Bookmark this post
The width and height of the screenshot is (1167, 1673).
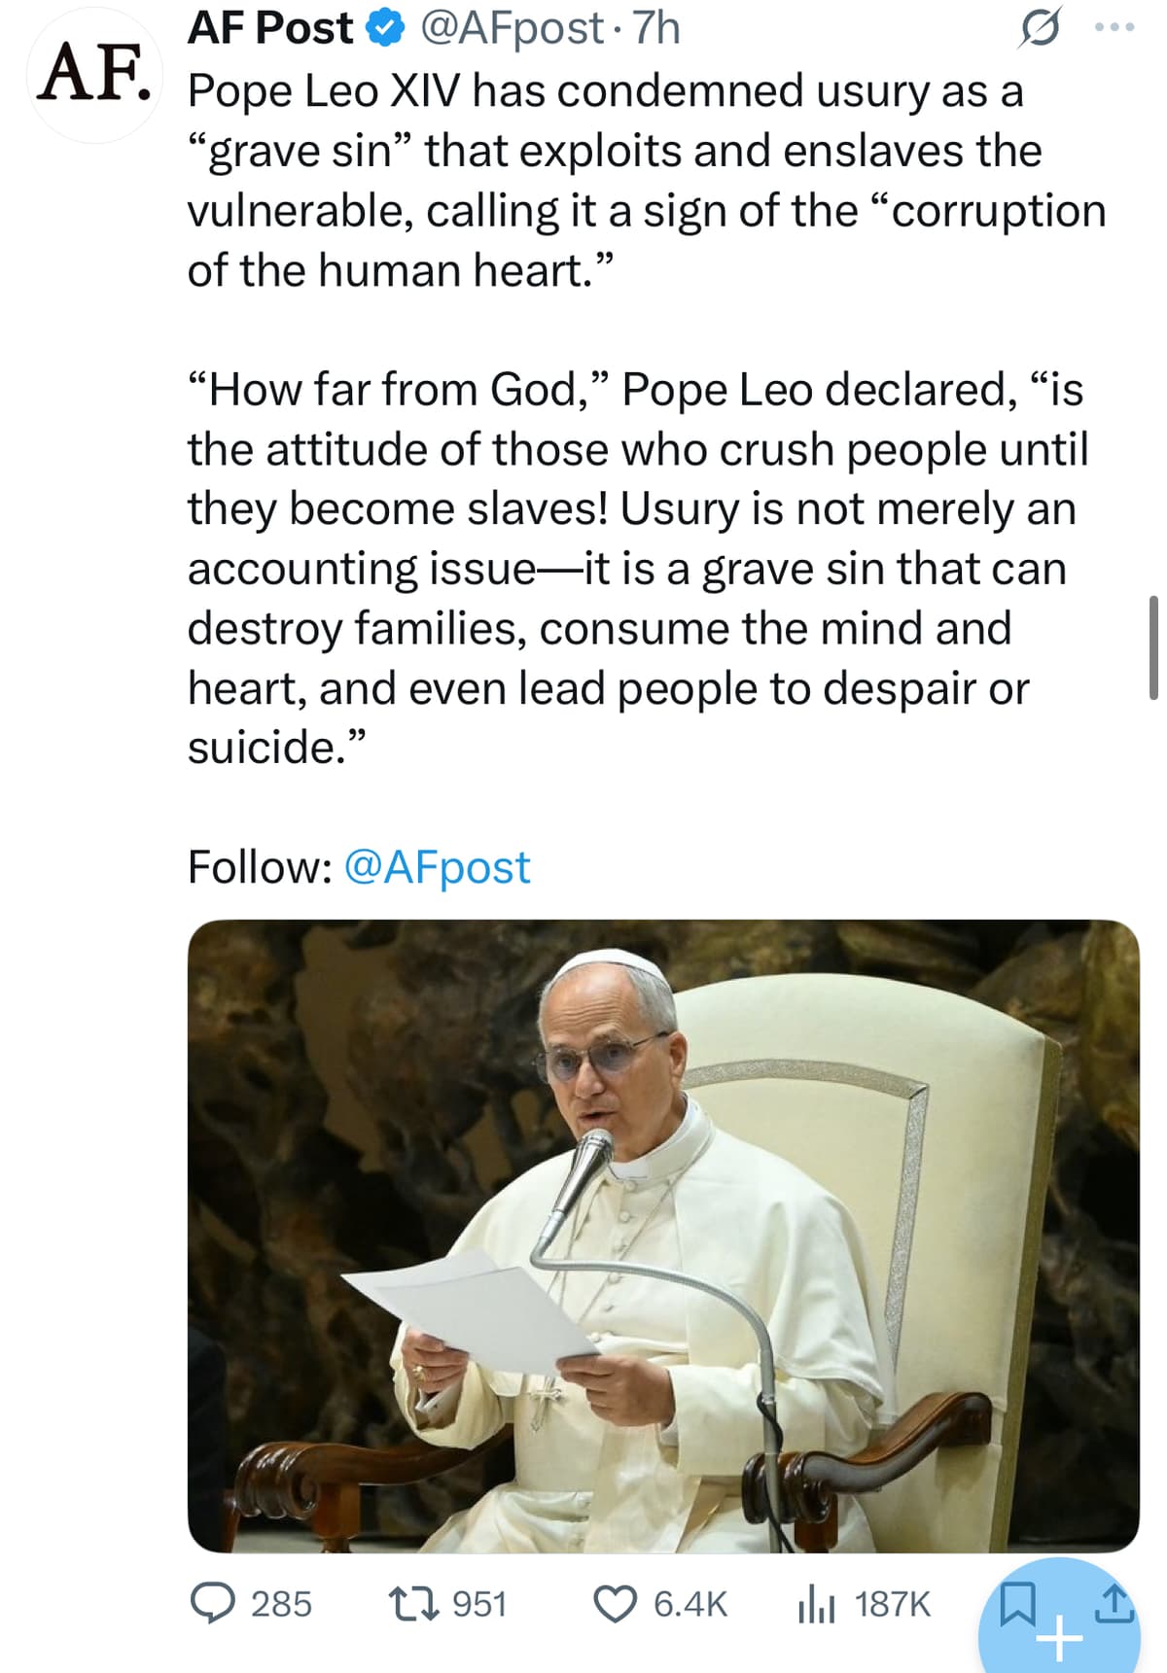coord(1017,1601)
